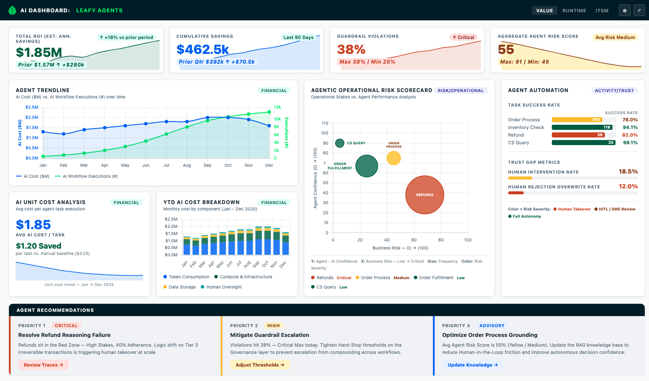Click the 55 aggregate risk score value

pos(506,50)
